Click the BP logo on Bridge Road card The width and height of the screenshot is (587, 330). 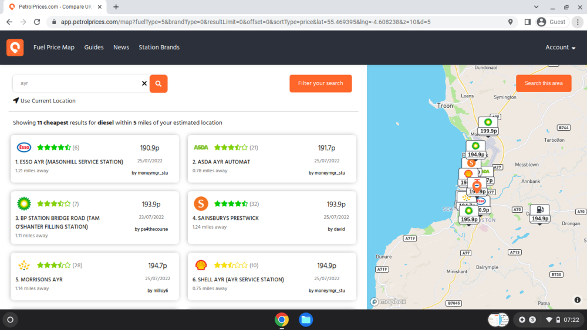[24, 203]
